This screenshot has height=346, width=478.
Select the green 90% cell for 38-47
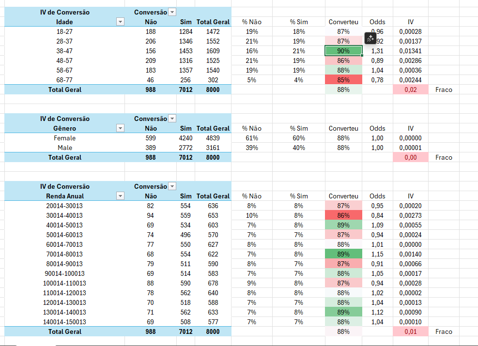(x=343, y=51)
